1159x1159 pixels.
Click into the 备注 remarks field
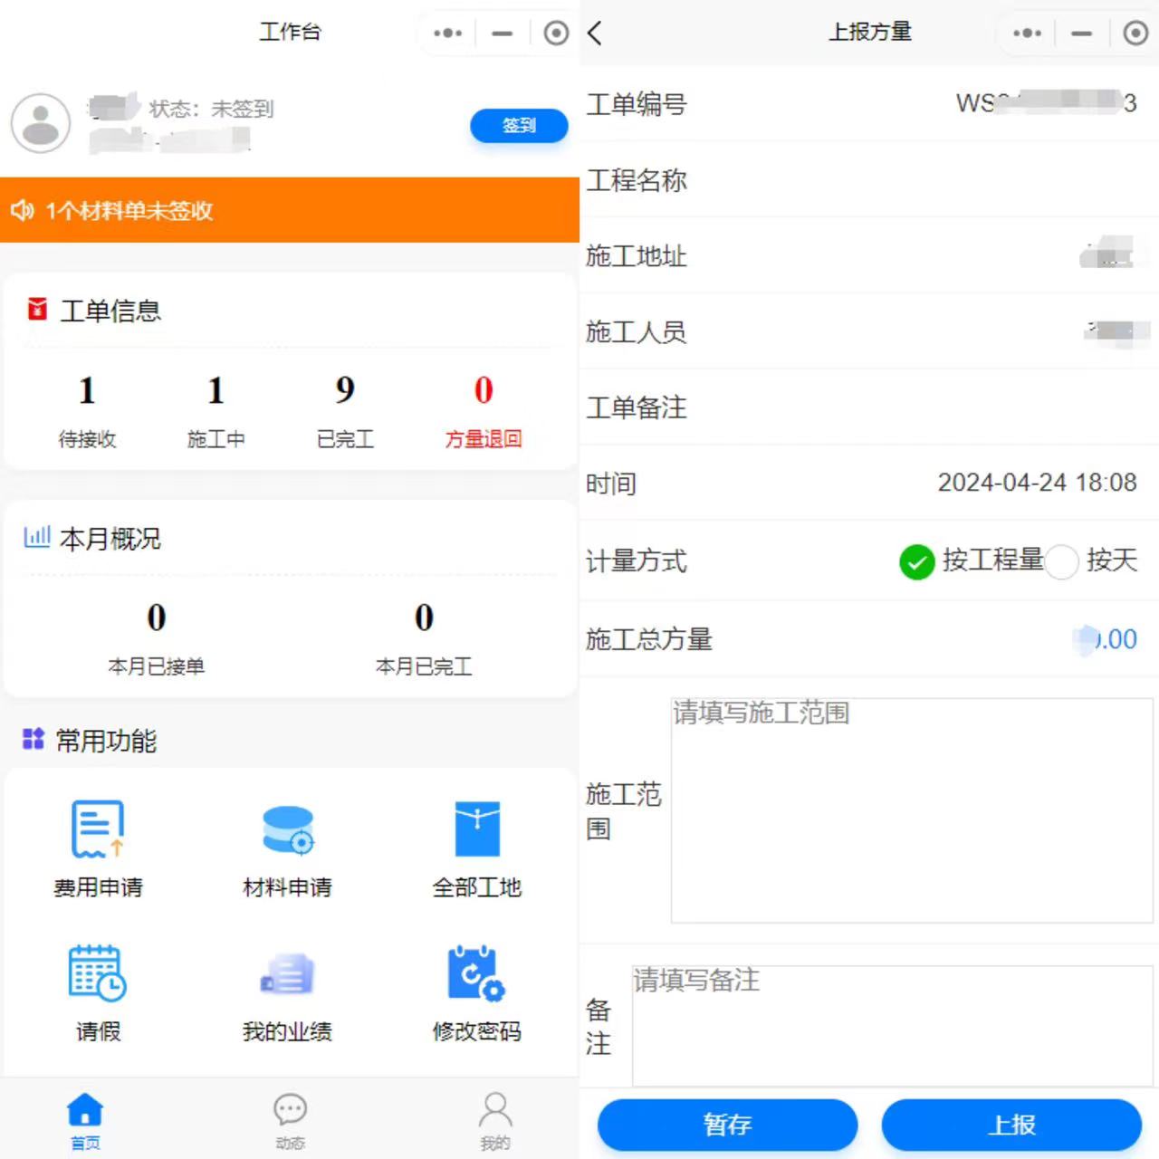point(892,1025)
